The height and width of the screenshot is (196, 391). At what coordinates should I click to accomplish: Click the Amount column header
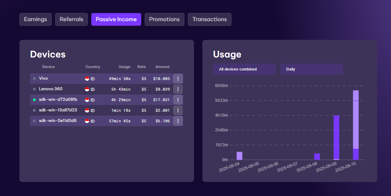pos(162,67)
